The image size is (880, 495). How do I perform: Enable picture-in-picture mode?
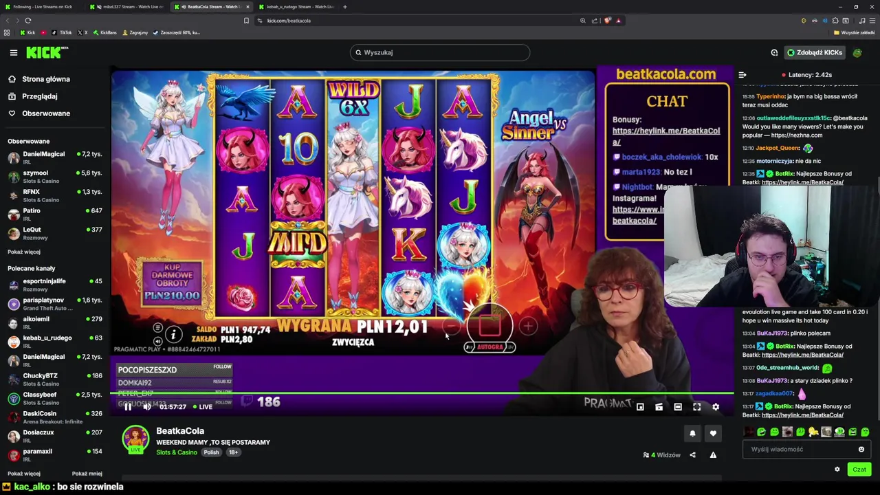[640, 407]
